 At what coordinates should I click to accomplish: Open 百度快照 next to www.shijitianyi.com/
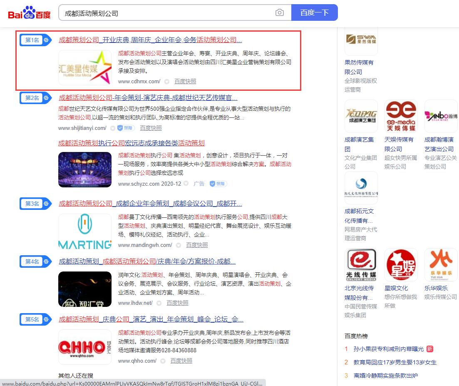pos(151,128)
